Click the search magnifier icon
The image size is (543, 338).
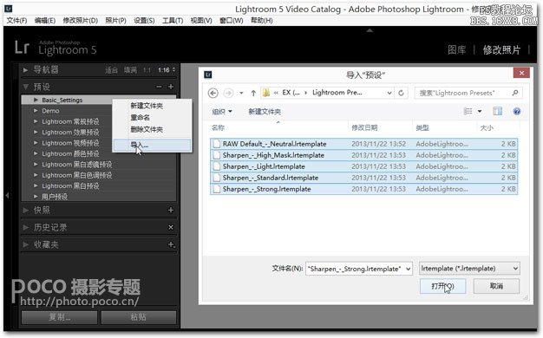coord(515,93)
